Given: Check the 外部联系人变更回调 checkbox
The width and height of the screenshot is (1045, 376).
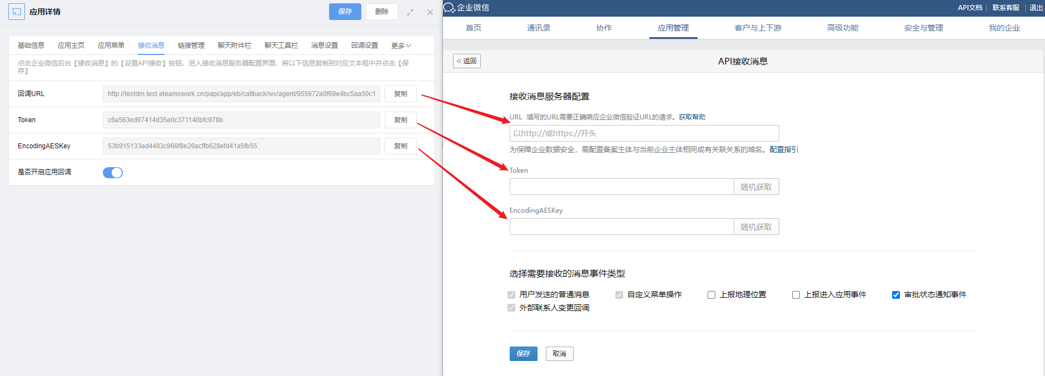Looking at the screenshot, I should (511, 308).
